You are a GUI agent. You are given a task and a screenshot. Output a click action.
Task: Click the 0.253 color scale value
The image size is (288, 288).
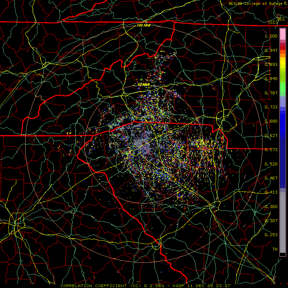tap(271, 235)
